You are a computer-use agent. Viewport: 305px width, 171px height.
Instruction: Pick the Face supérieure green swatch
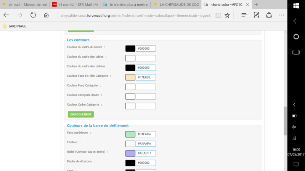click(130, 134)
